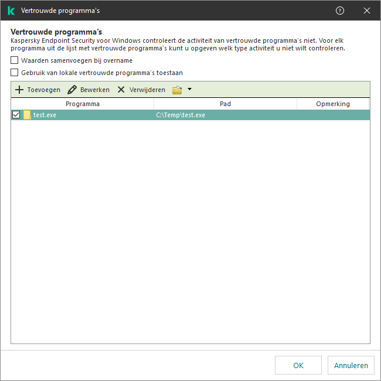Open help with the question mark icon
Screen dimensions: 381x381
point(340,11)
